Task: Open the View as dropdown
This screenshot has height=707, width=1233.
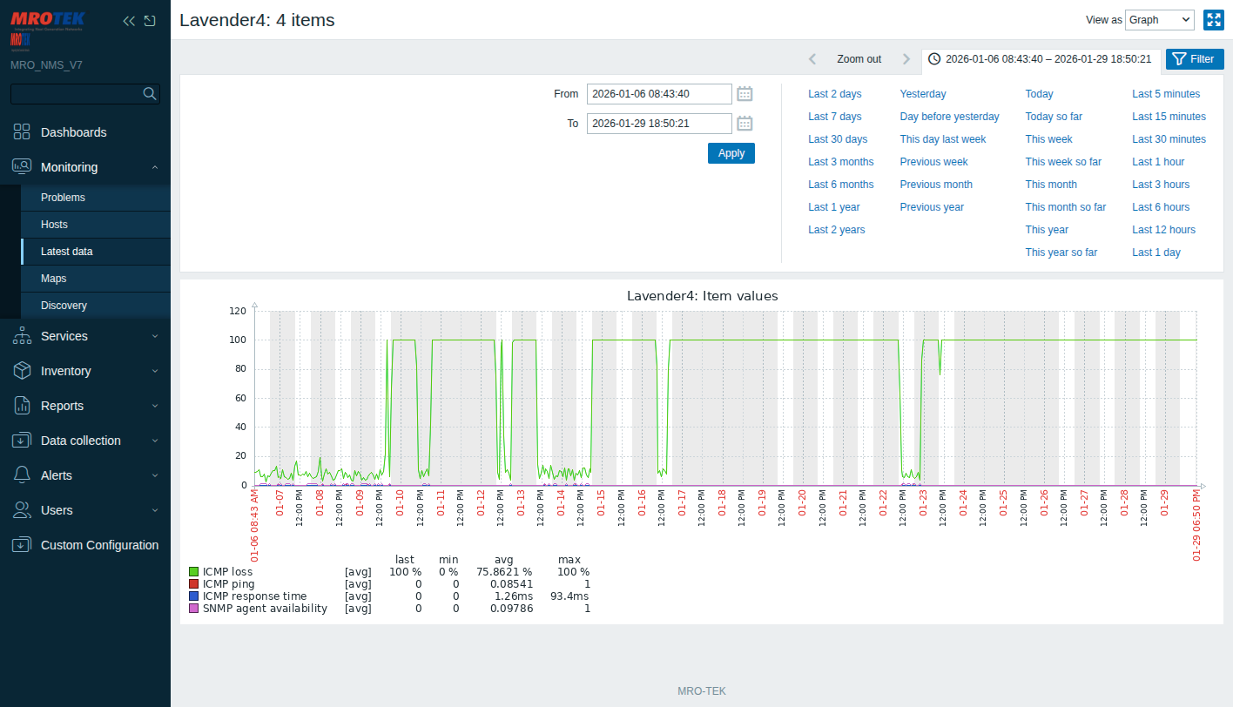Action: click(1160, 20)
